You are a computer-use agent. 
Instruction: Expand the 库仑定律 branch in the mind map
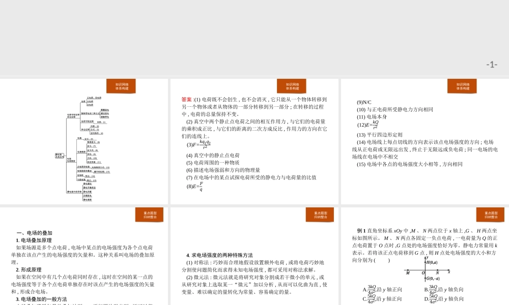[86, 129]
